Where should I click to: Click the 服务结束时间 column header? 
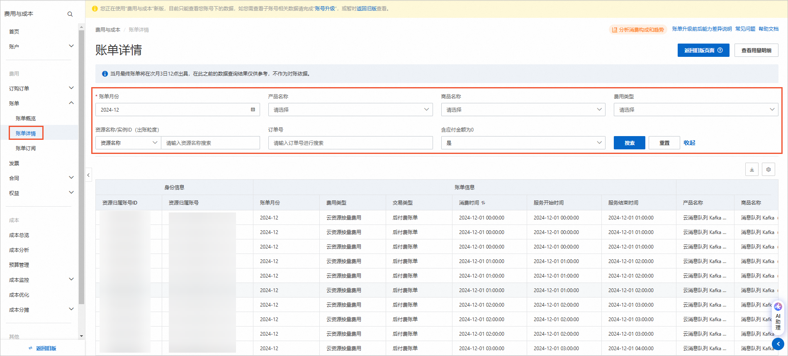tap(639, 203)
